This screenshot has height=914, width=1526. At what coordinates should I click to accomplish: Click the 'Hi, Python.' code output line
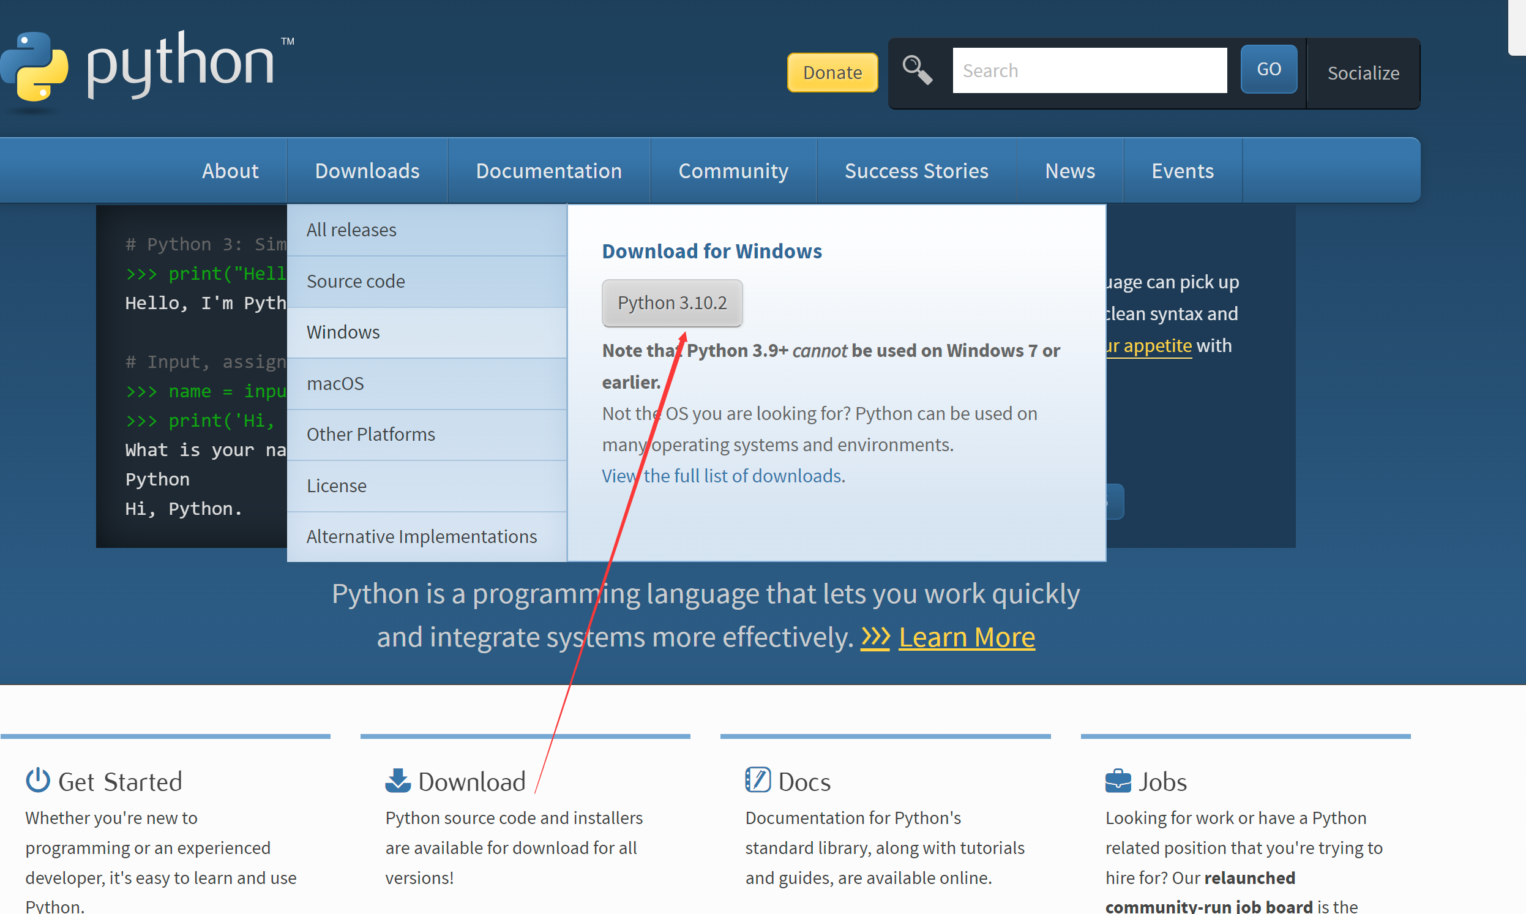pyautogui.click(x=184, y=509)
